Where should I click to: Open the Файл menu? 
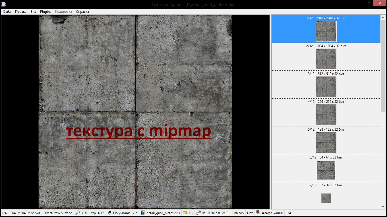pos(7,12)
